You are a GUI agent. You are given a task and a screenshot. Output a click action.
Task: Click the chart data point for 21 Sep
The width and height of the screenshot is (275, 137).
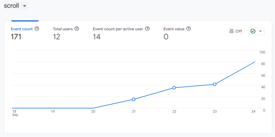point(134,99)
